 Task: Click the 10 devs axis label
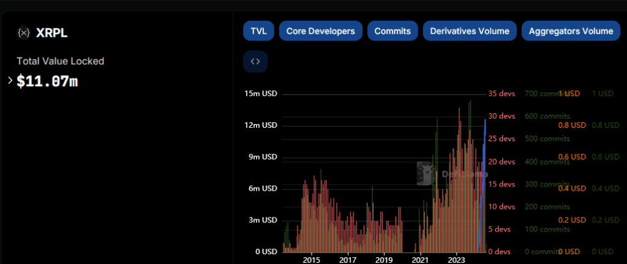click(x=501, y=207)
